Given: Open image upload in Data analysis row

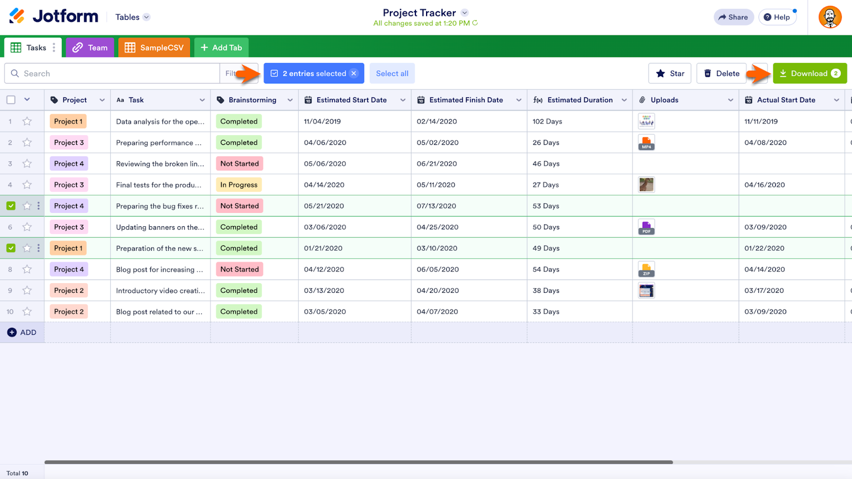Looking at the screenshot, I should click(x=646, y=121).
